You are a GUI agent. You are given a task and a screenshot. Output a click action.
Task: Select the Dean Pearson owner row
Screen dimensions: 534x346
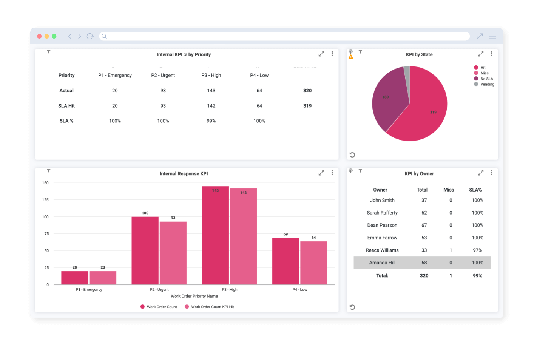click(x=422, y=225)
